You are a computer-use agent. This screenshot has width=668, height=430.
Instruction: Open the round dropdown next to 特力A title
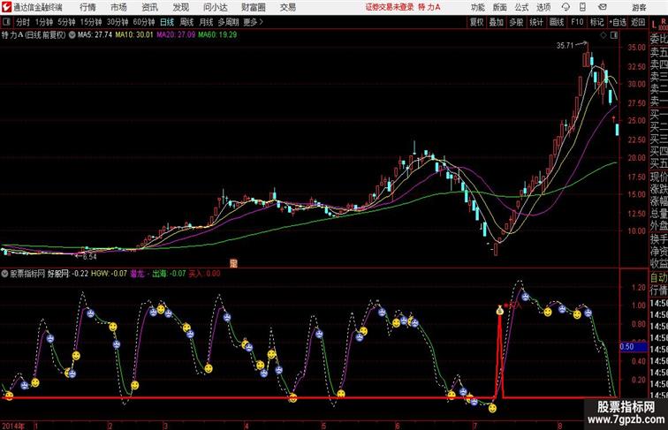coord(72,35)
